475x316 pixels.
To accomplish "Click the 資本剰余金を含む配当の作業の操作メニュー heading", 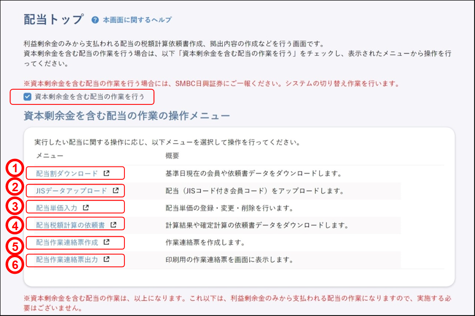I will click(127, 116).
